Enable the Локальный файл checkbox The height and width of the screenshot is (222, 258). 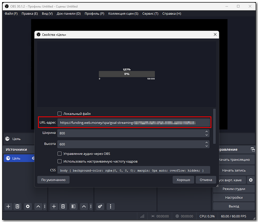[59, 114]
